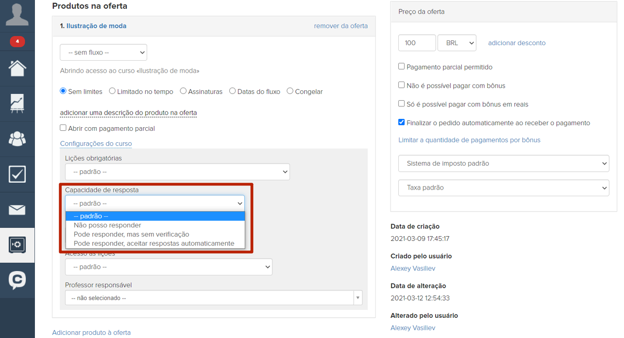Click the red notifications badge
The width and height of the screenshot is (624, 338).
pos(17,42)
